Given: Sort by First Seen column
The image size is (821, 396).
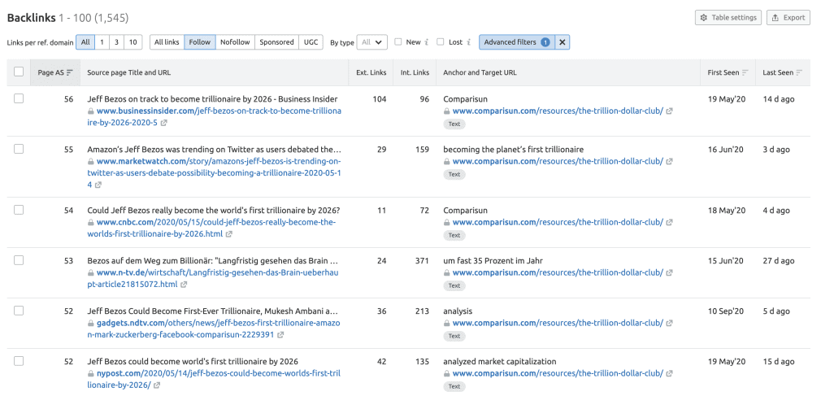Looking at the screenshot, I should [728, 73].
